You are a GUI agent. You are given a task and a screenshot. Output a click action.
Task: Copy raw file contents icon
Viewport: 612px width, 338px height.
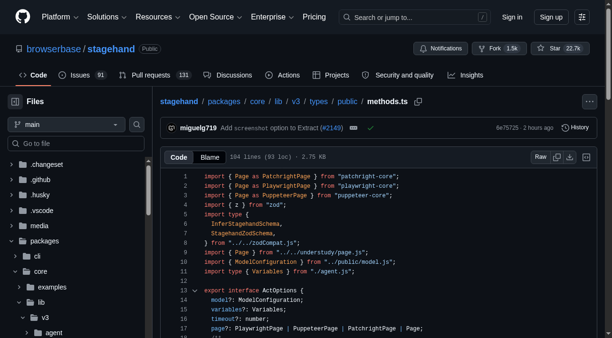point(557,157)
